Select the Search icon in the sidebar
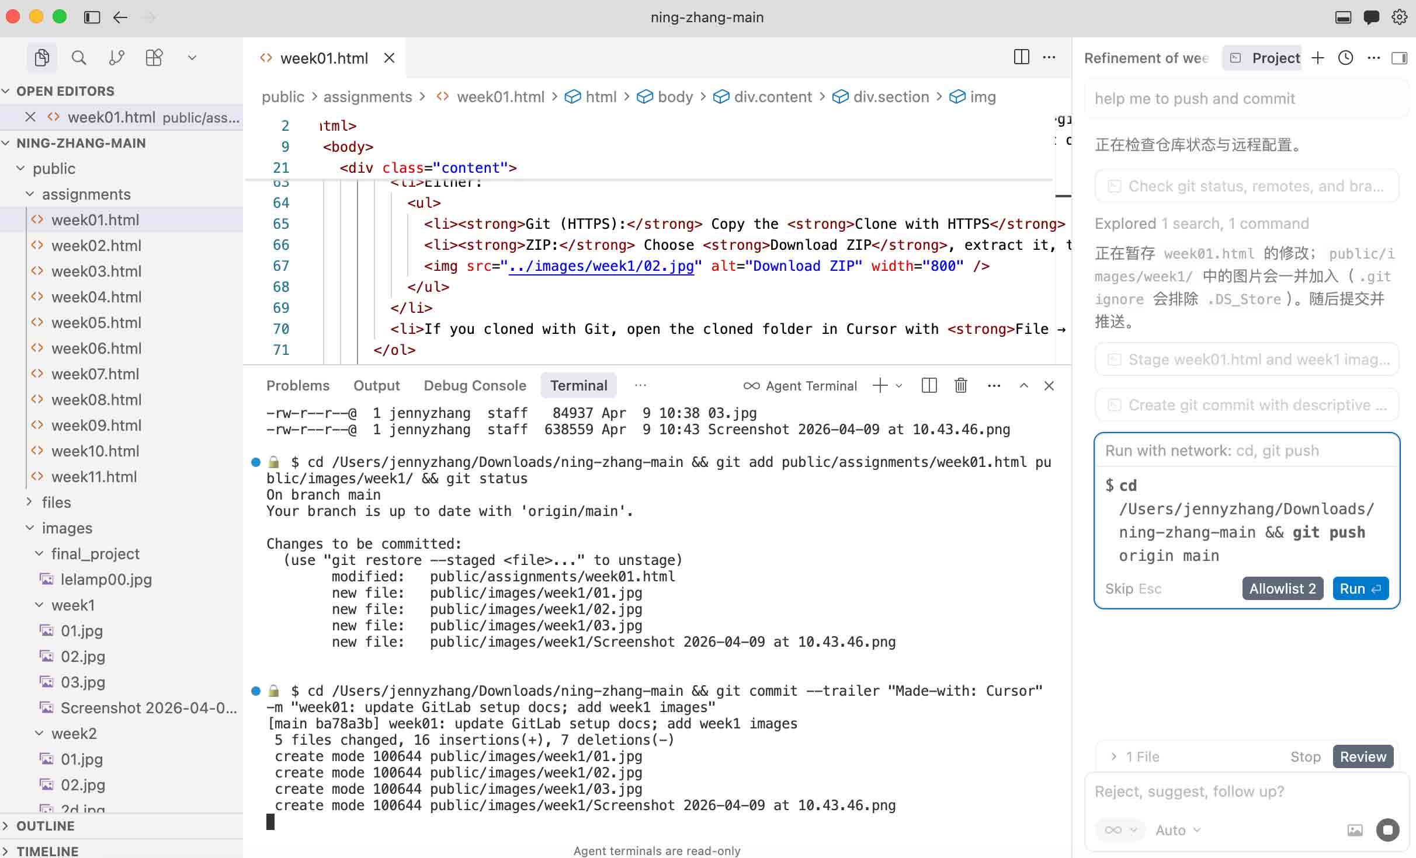 pyautogui.click(x=79, y=57)
